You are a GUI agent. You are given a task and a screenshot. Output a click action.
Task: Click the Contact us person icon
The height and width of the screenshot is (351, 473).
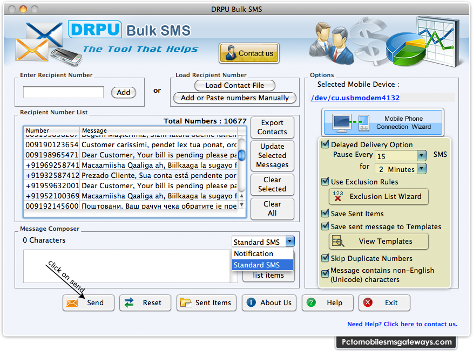click(231, 53)
